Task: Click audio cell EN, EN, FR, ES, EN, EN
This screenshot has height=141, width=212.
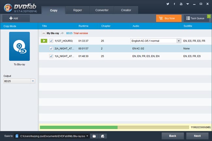Action: (x=146, y=56)
